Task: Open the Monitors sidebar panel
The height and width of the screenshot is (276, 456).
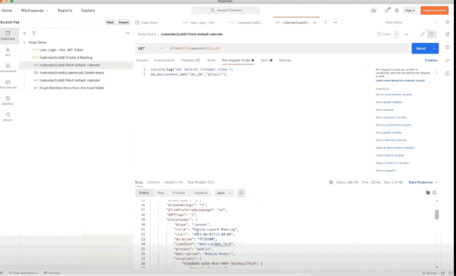Action: [8, 100]
